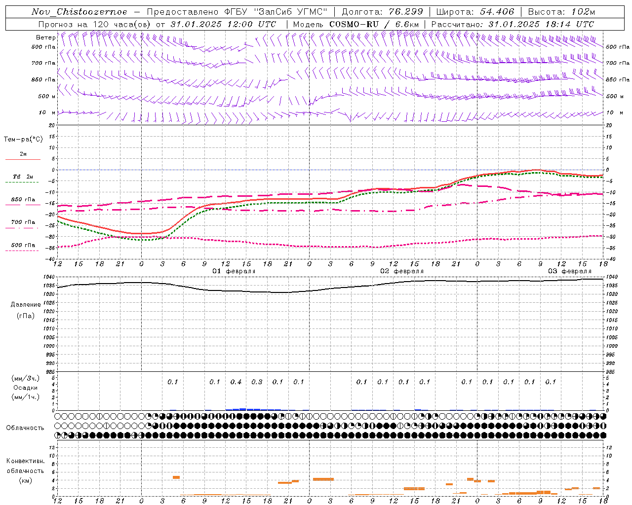Click the forecast start time 31.01.2025 12:00 UTC
This screenshot has height=505, width=632.
click(x=223, y=24)
